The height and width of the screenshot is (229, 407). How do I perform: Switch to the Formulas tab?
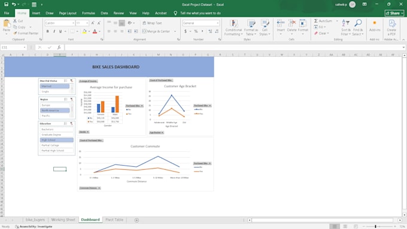88,13
